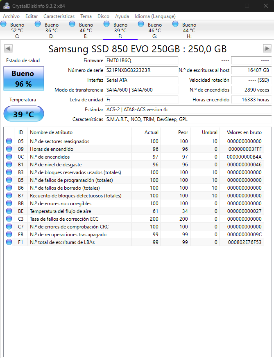Click status orb for Temperatura del flujo row
The height and width of the screenshot is (358, 274).
click(9, 211)
